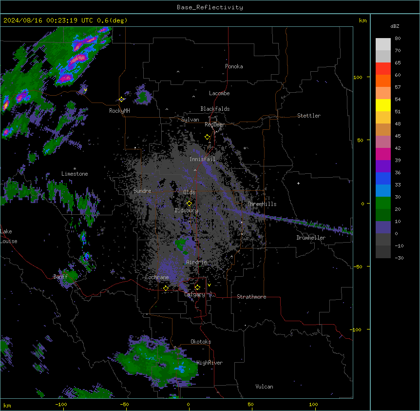Click the Sylvan label on the map
Screen dimensions: 420x411
coord(190,120)
